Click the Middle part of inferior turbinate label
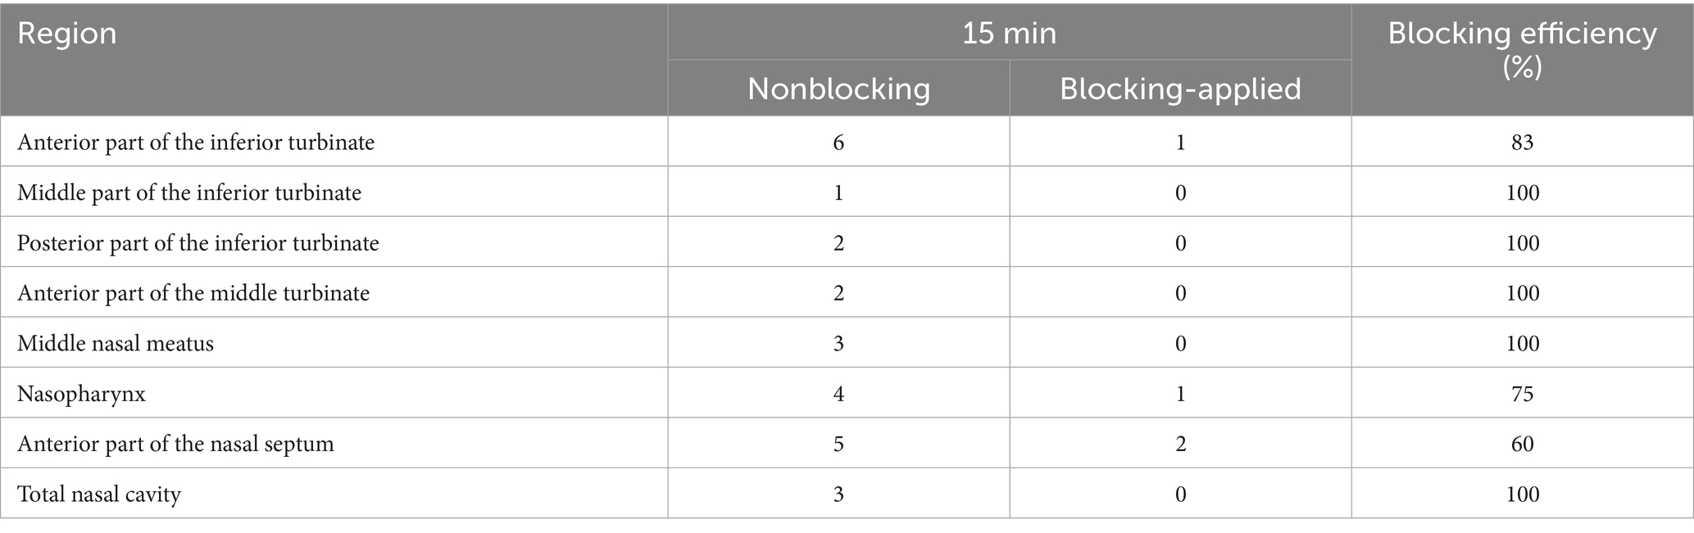Screen dimensions: 1694x533 (x=189, y=193)
